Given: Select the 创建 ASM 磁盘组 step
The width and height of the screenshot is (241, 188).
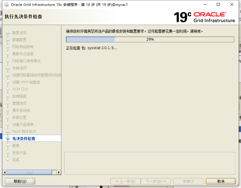Looking at the screenshot, I should (26, 82).
